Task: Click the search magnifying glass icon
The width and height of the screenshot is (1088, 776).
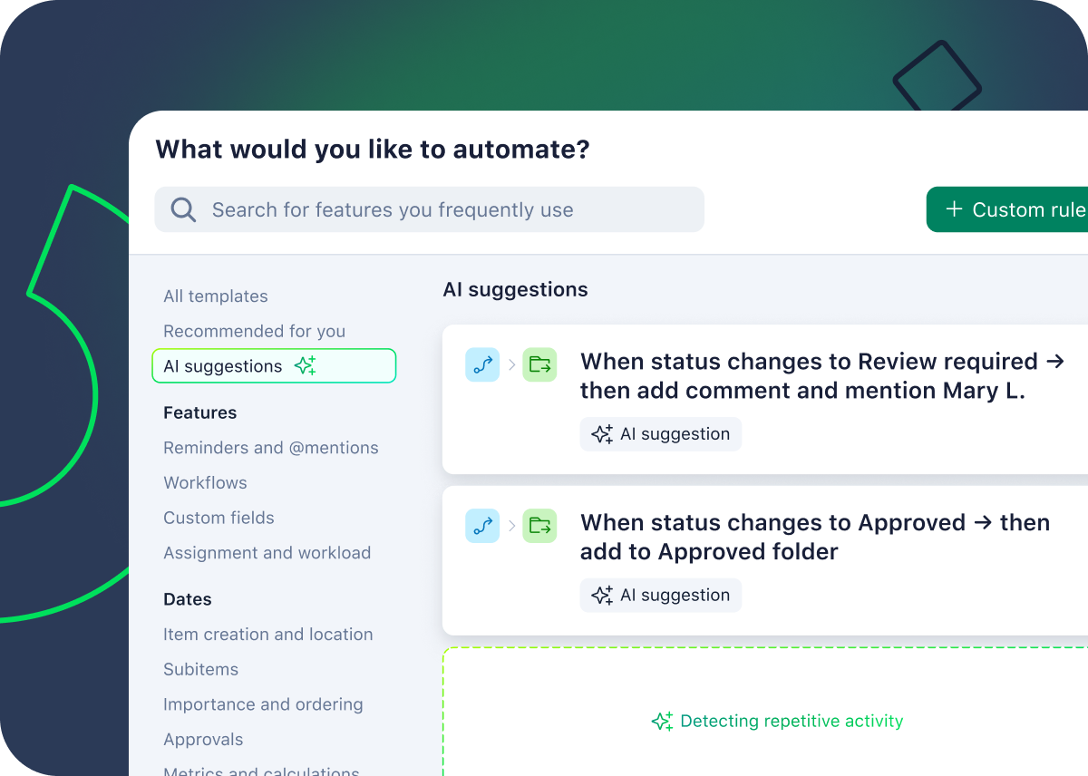Action: (x=183, y=209)
